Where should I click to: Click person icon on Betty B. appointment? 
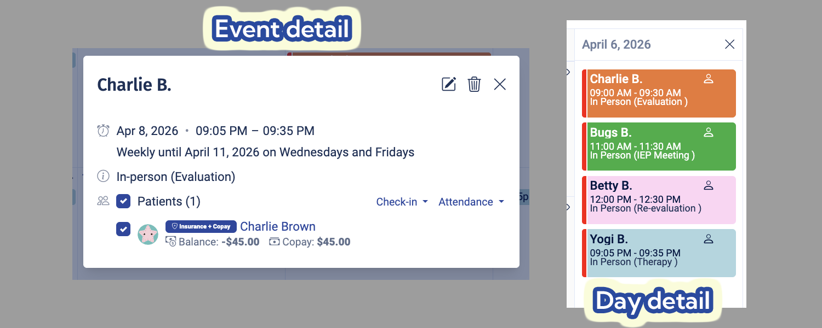tap(709, 185)
